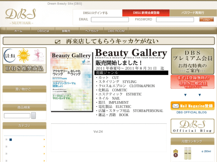Viewport: 217px width, 162px height.
Task: Focus the EMAIL input field
Action: (110, 20)
